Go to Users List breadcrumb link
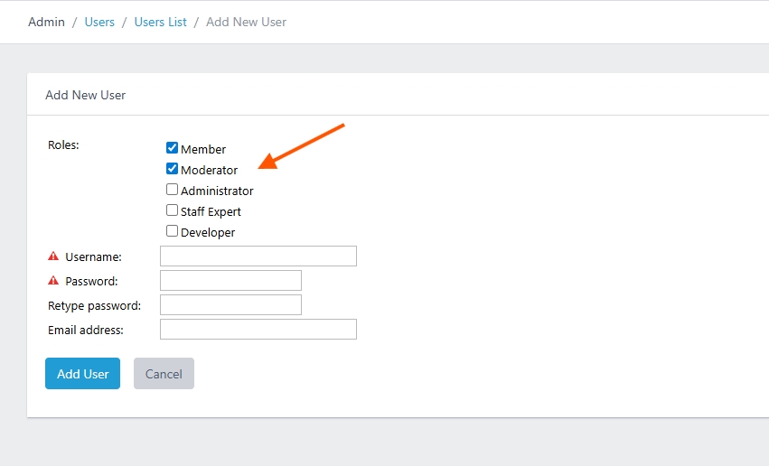Viewport: 769px width, 466px height. coord(160,22)
